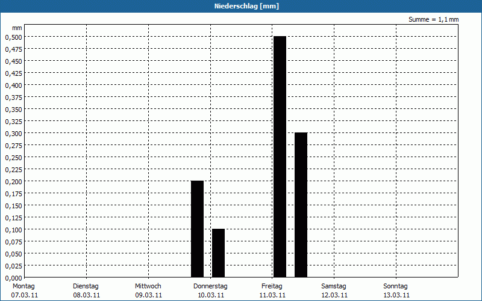Image resolution: width=482 pixels, height=301 pixels.
Task: Select the Mittwoch day label
Action: point(148,287)
